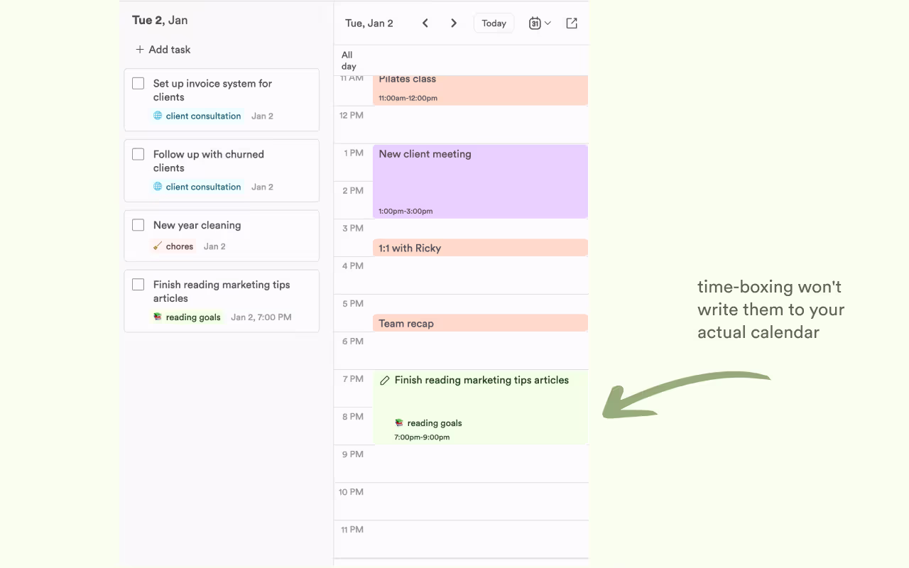Check 'Set up invoice system for clients' task

(x=138, y=84)
